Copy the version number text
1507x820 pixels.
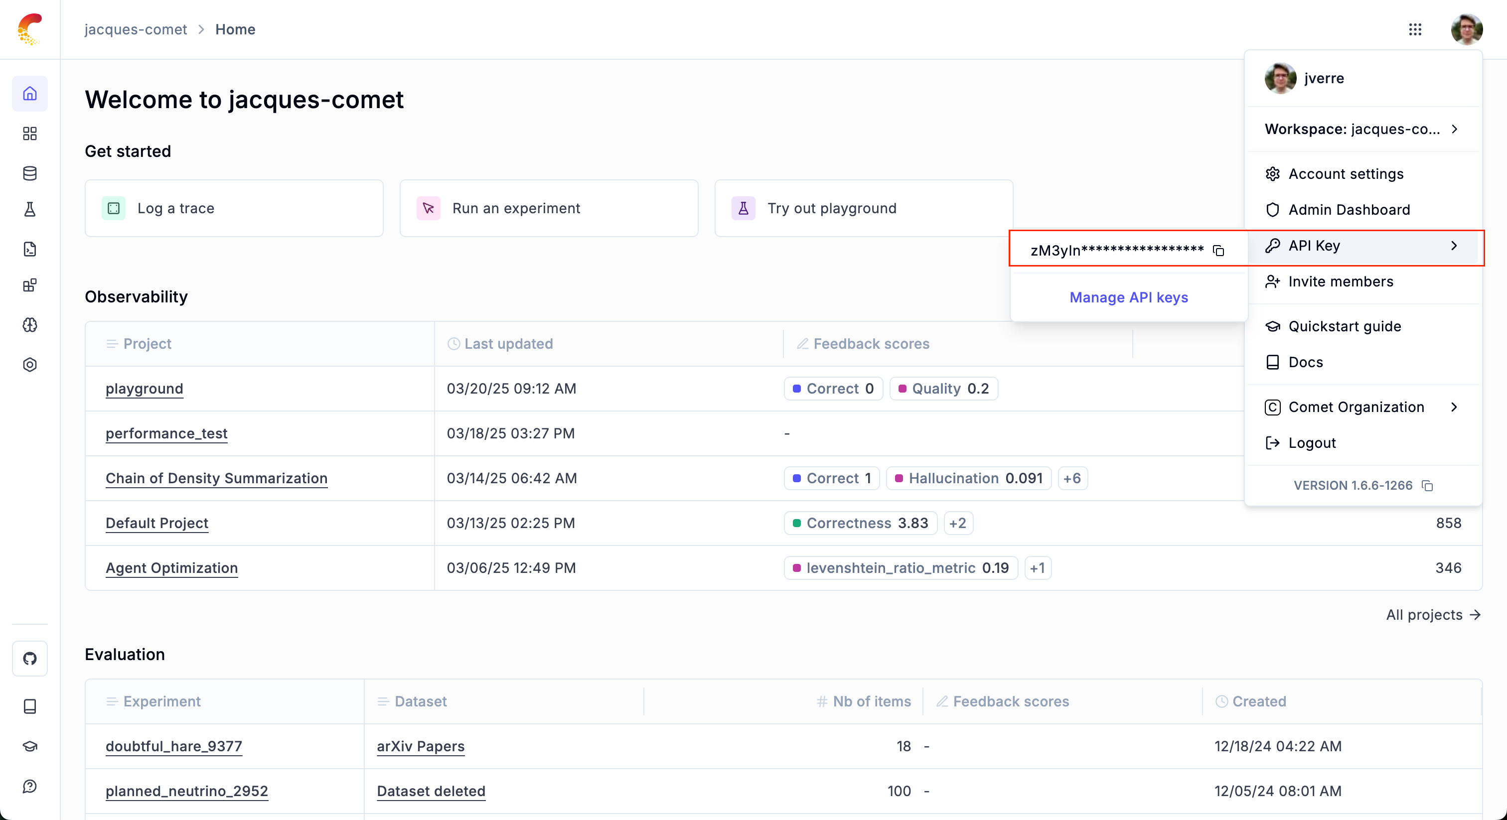pos(1427,485)
